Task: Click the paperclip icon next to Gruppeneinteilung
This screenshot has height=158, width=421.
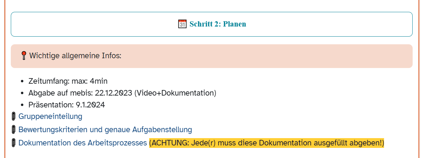Action: 14,116
